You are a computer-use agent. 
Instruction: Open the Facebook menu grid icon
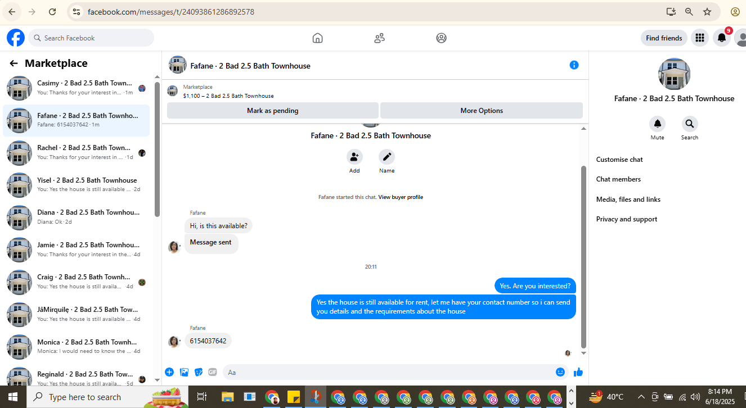click(700, 38)
